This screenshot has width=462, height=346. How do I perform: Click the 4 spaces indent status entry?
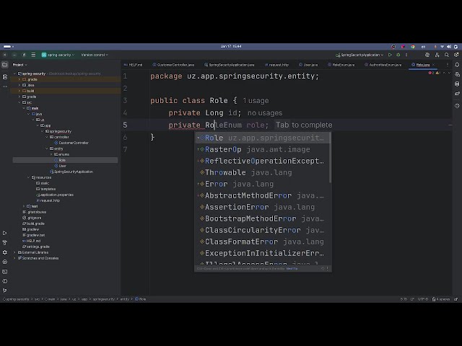pyautogui.click(x=441, y=299)
